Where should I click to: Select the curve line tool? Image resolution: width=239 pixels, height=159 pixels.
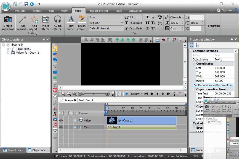[x=55, y=67]
